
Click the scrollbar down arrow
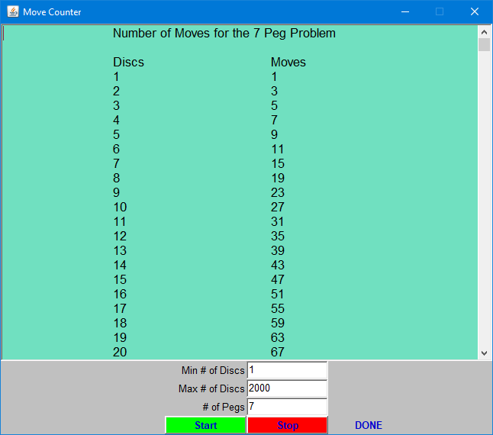[484, 353]
